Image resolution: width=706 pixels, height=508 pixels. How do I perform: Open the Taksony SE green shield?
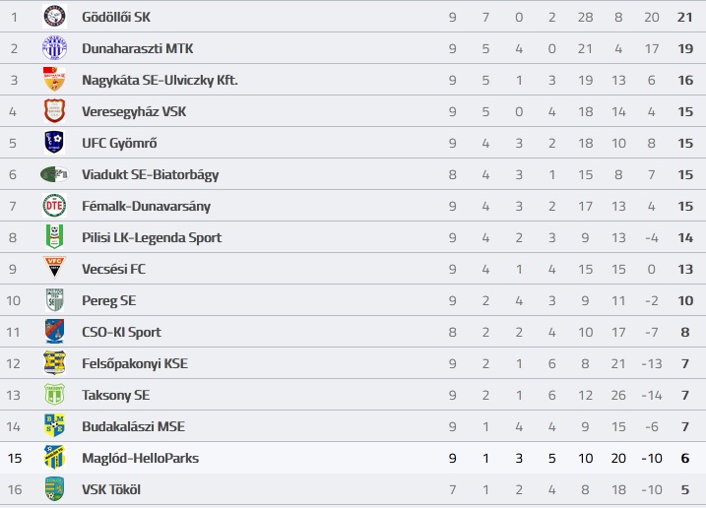54,395
